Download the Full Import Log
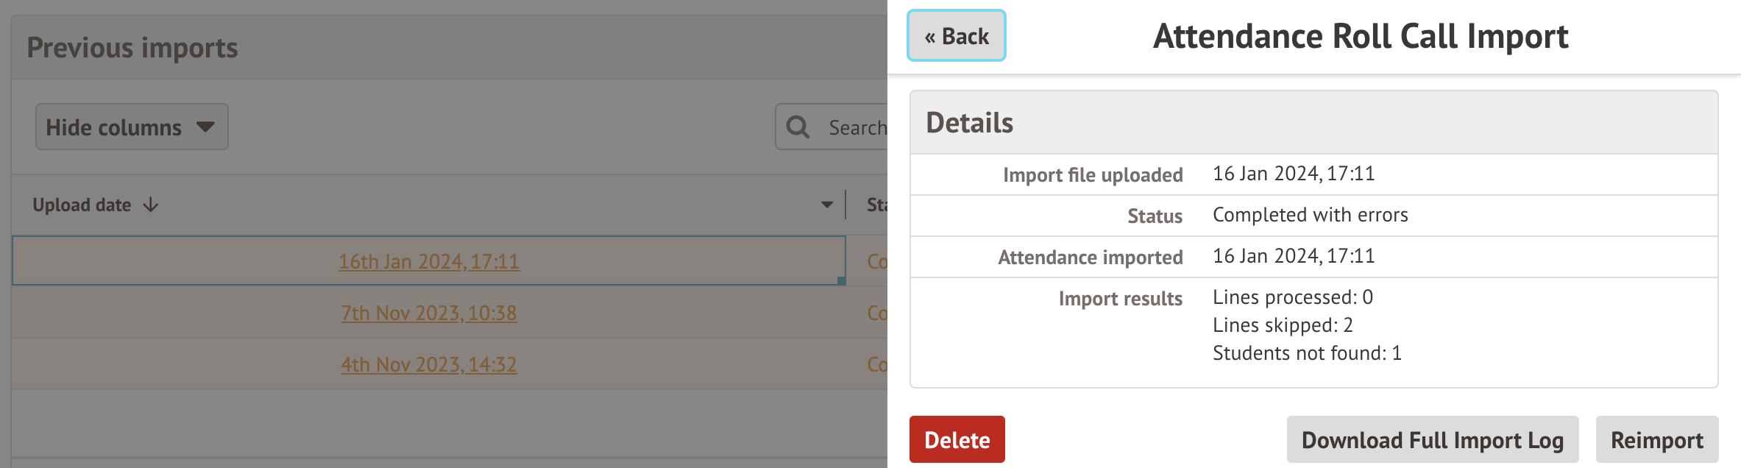 (x=1432, y=439)
